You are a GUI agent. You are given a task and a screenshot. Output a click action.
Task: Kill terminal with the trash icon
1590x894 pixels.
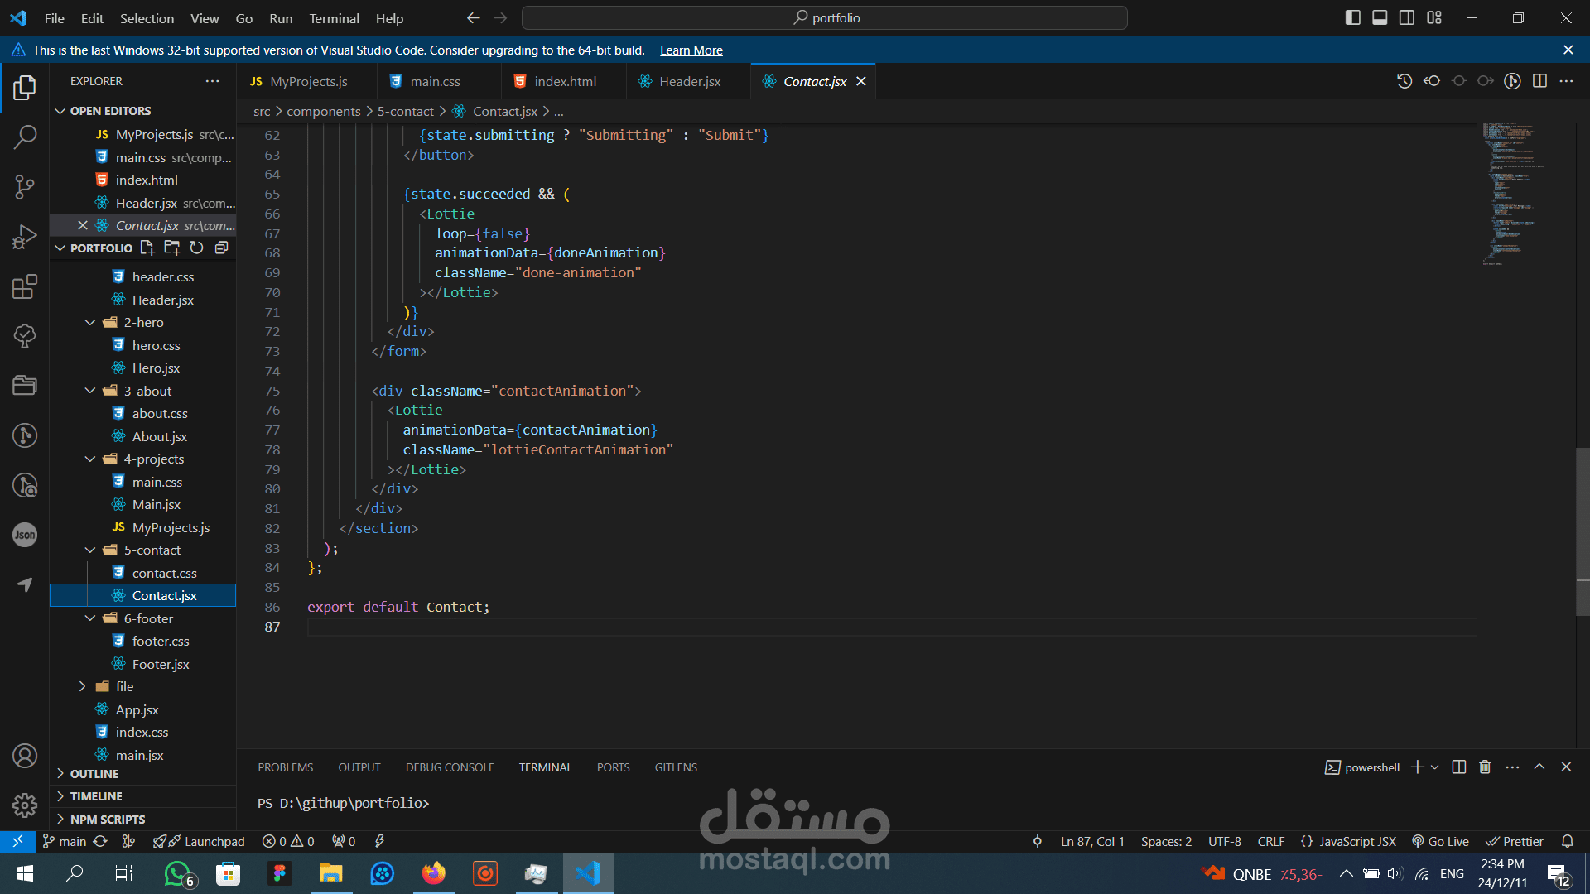[x=1485, y=767]
